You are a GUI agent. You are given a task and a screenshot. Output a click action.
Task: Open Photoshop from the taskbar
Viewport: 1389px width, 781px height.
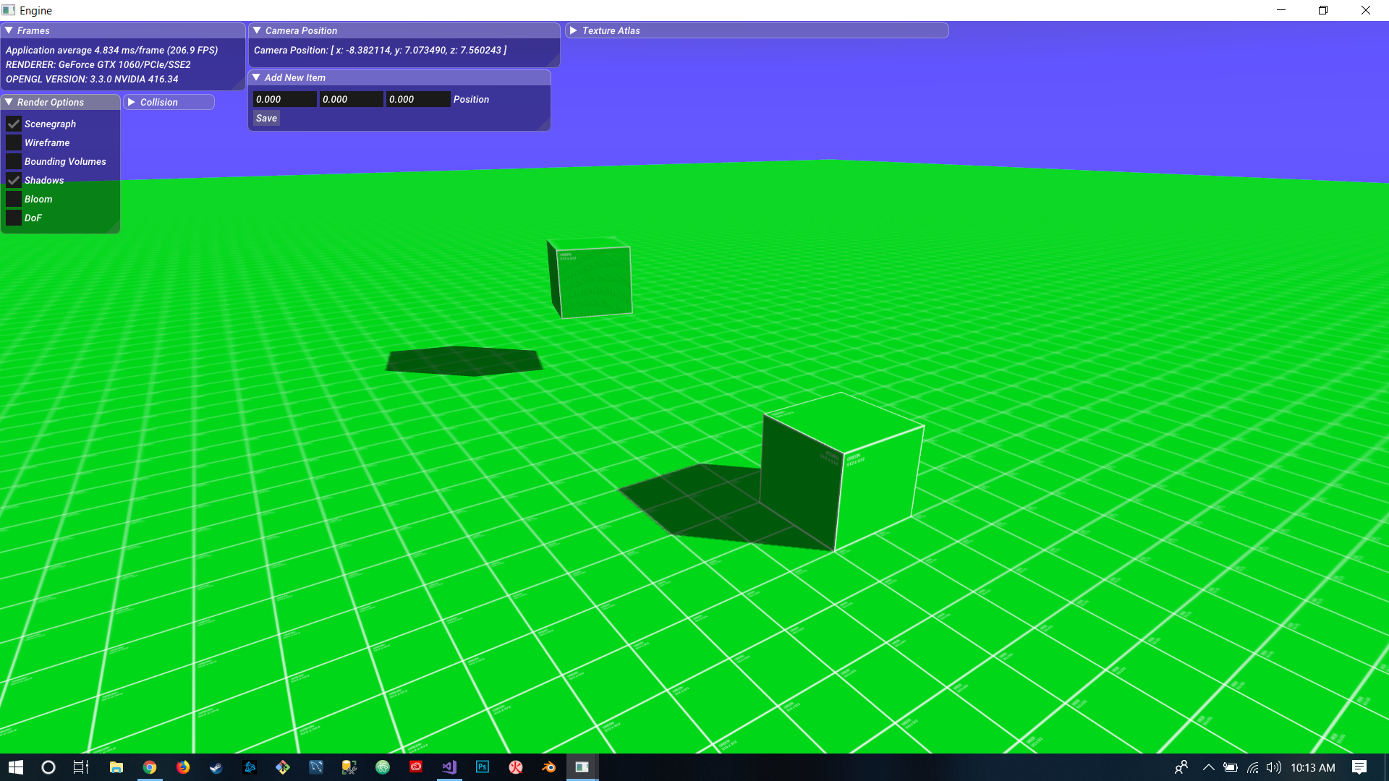tap(483, 767)
